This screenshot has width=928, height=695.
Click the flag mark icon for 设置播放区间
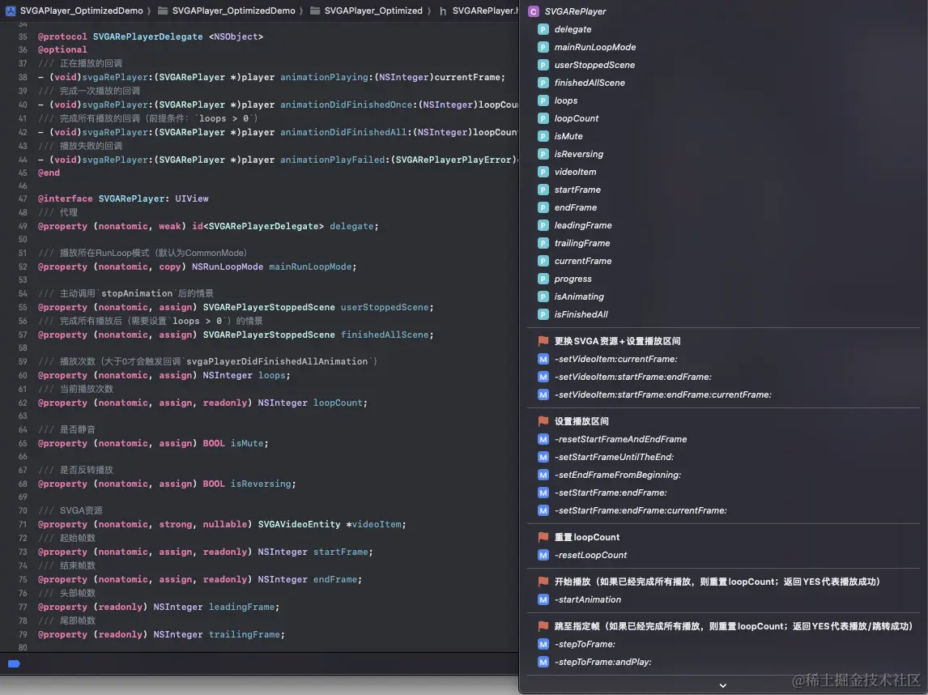click(543, 421)
